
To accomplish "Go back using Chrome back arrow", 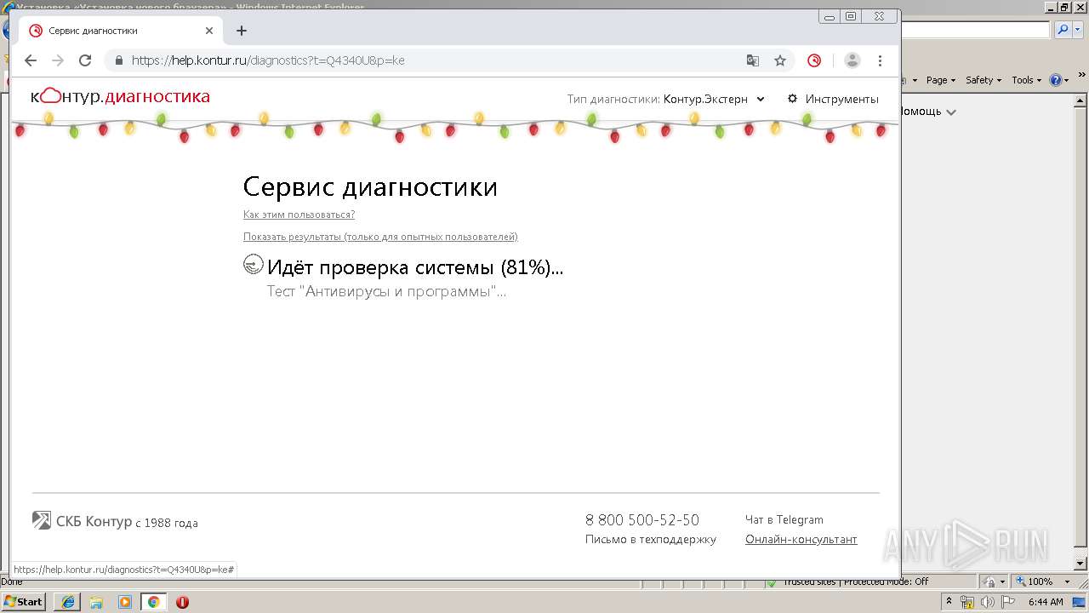I will tap(31, 60).
